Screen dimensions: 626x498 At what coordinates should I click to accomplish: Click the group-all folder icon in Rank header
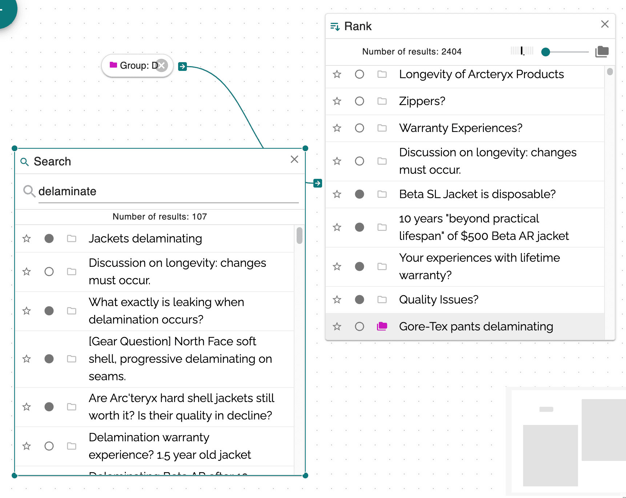coord(602,52)
